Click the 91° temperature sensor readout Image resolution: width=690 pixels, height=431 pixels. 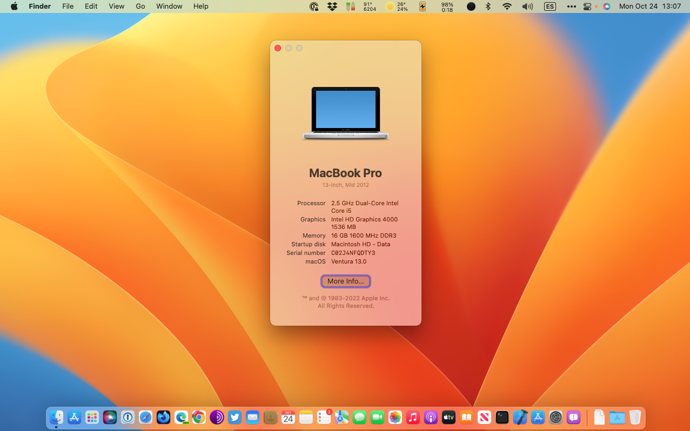click(x=370, y=6)
